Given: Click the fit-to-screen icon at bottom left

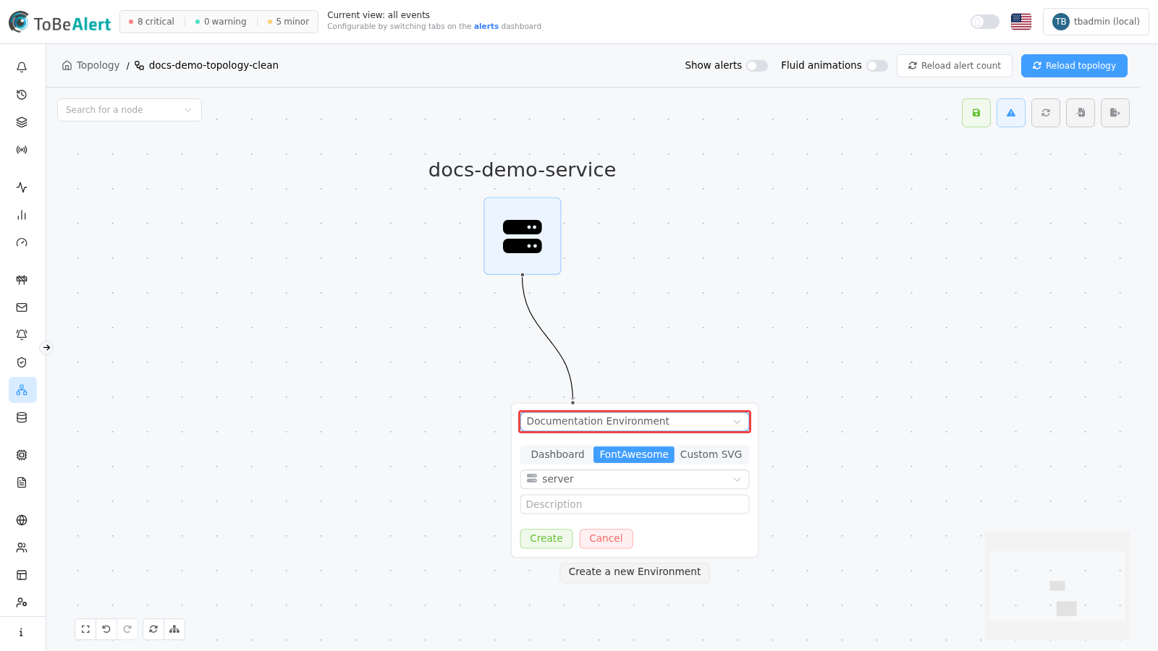Looking at the screenshot, I should [85, 629].
